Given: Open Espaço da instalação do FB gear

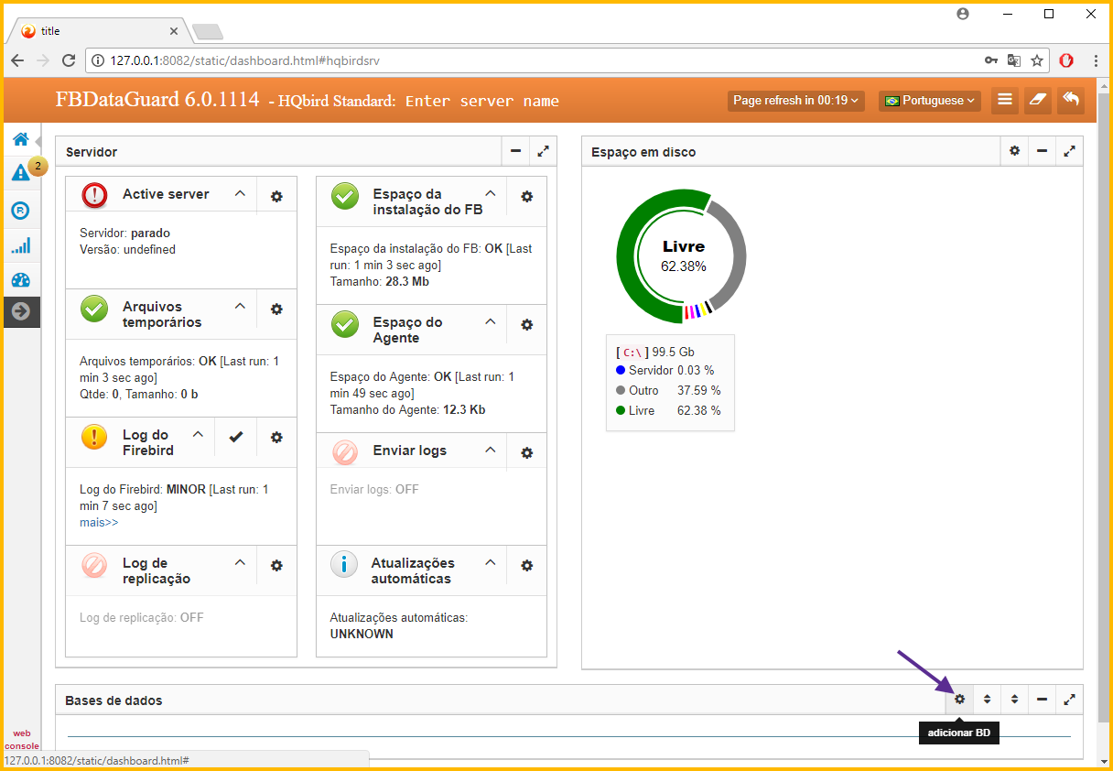Looking at the screenshot, I should click(526, 196).
